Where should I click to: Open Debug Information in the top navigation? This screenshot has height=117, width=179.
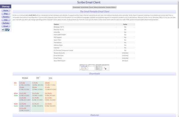100,7
